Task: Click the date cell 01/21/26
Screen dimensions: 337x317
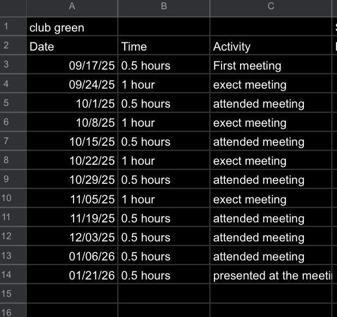Action: point(72,276)
